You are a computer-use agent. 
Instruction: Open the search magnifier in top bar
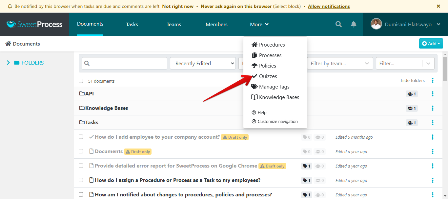tap(338, 24)
